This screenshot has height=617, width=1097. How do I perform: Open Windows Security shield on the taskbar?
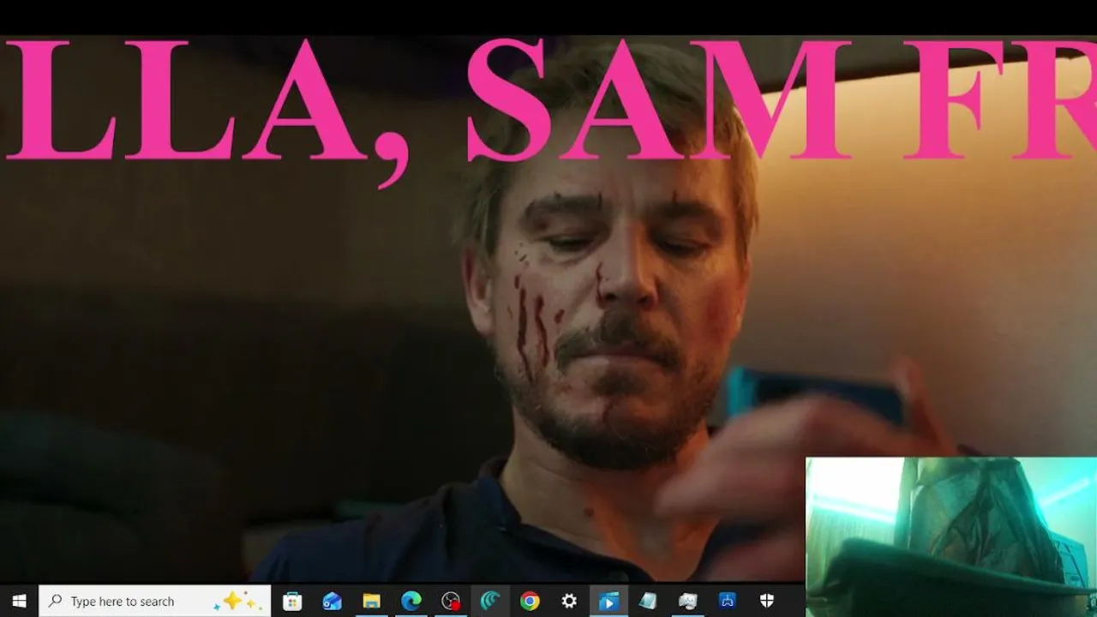tap(767, 602)
